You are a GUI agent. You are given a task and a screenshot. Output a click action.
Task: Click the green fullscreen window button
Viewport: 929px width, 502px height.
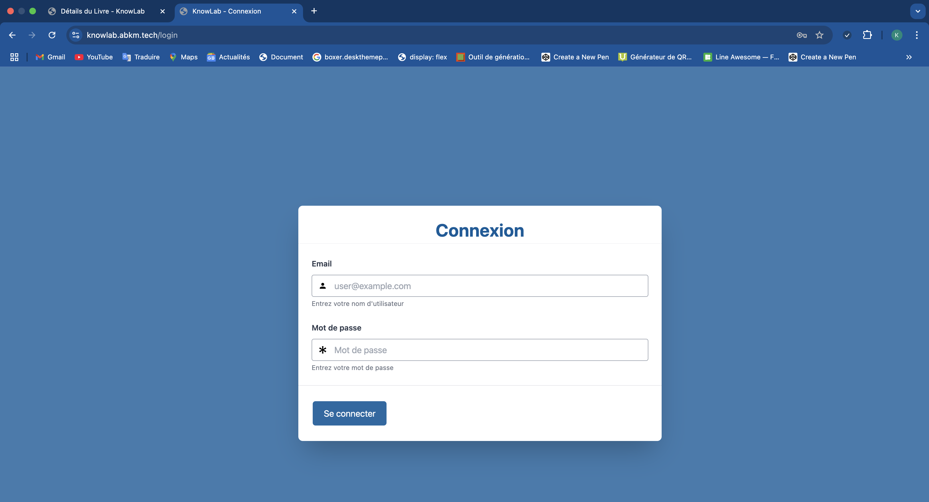coord(32,11)
